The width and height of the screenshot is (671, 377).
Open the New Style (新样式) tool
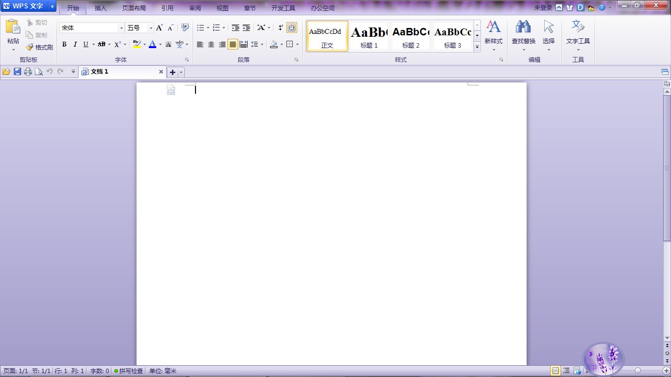[x=493, y=35]
